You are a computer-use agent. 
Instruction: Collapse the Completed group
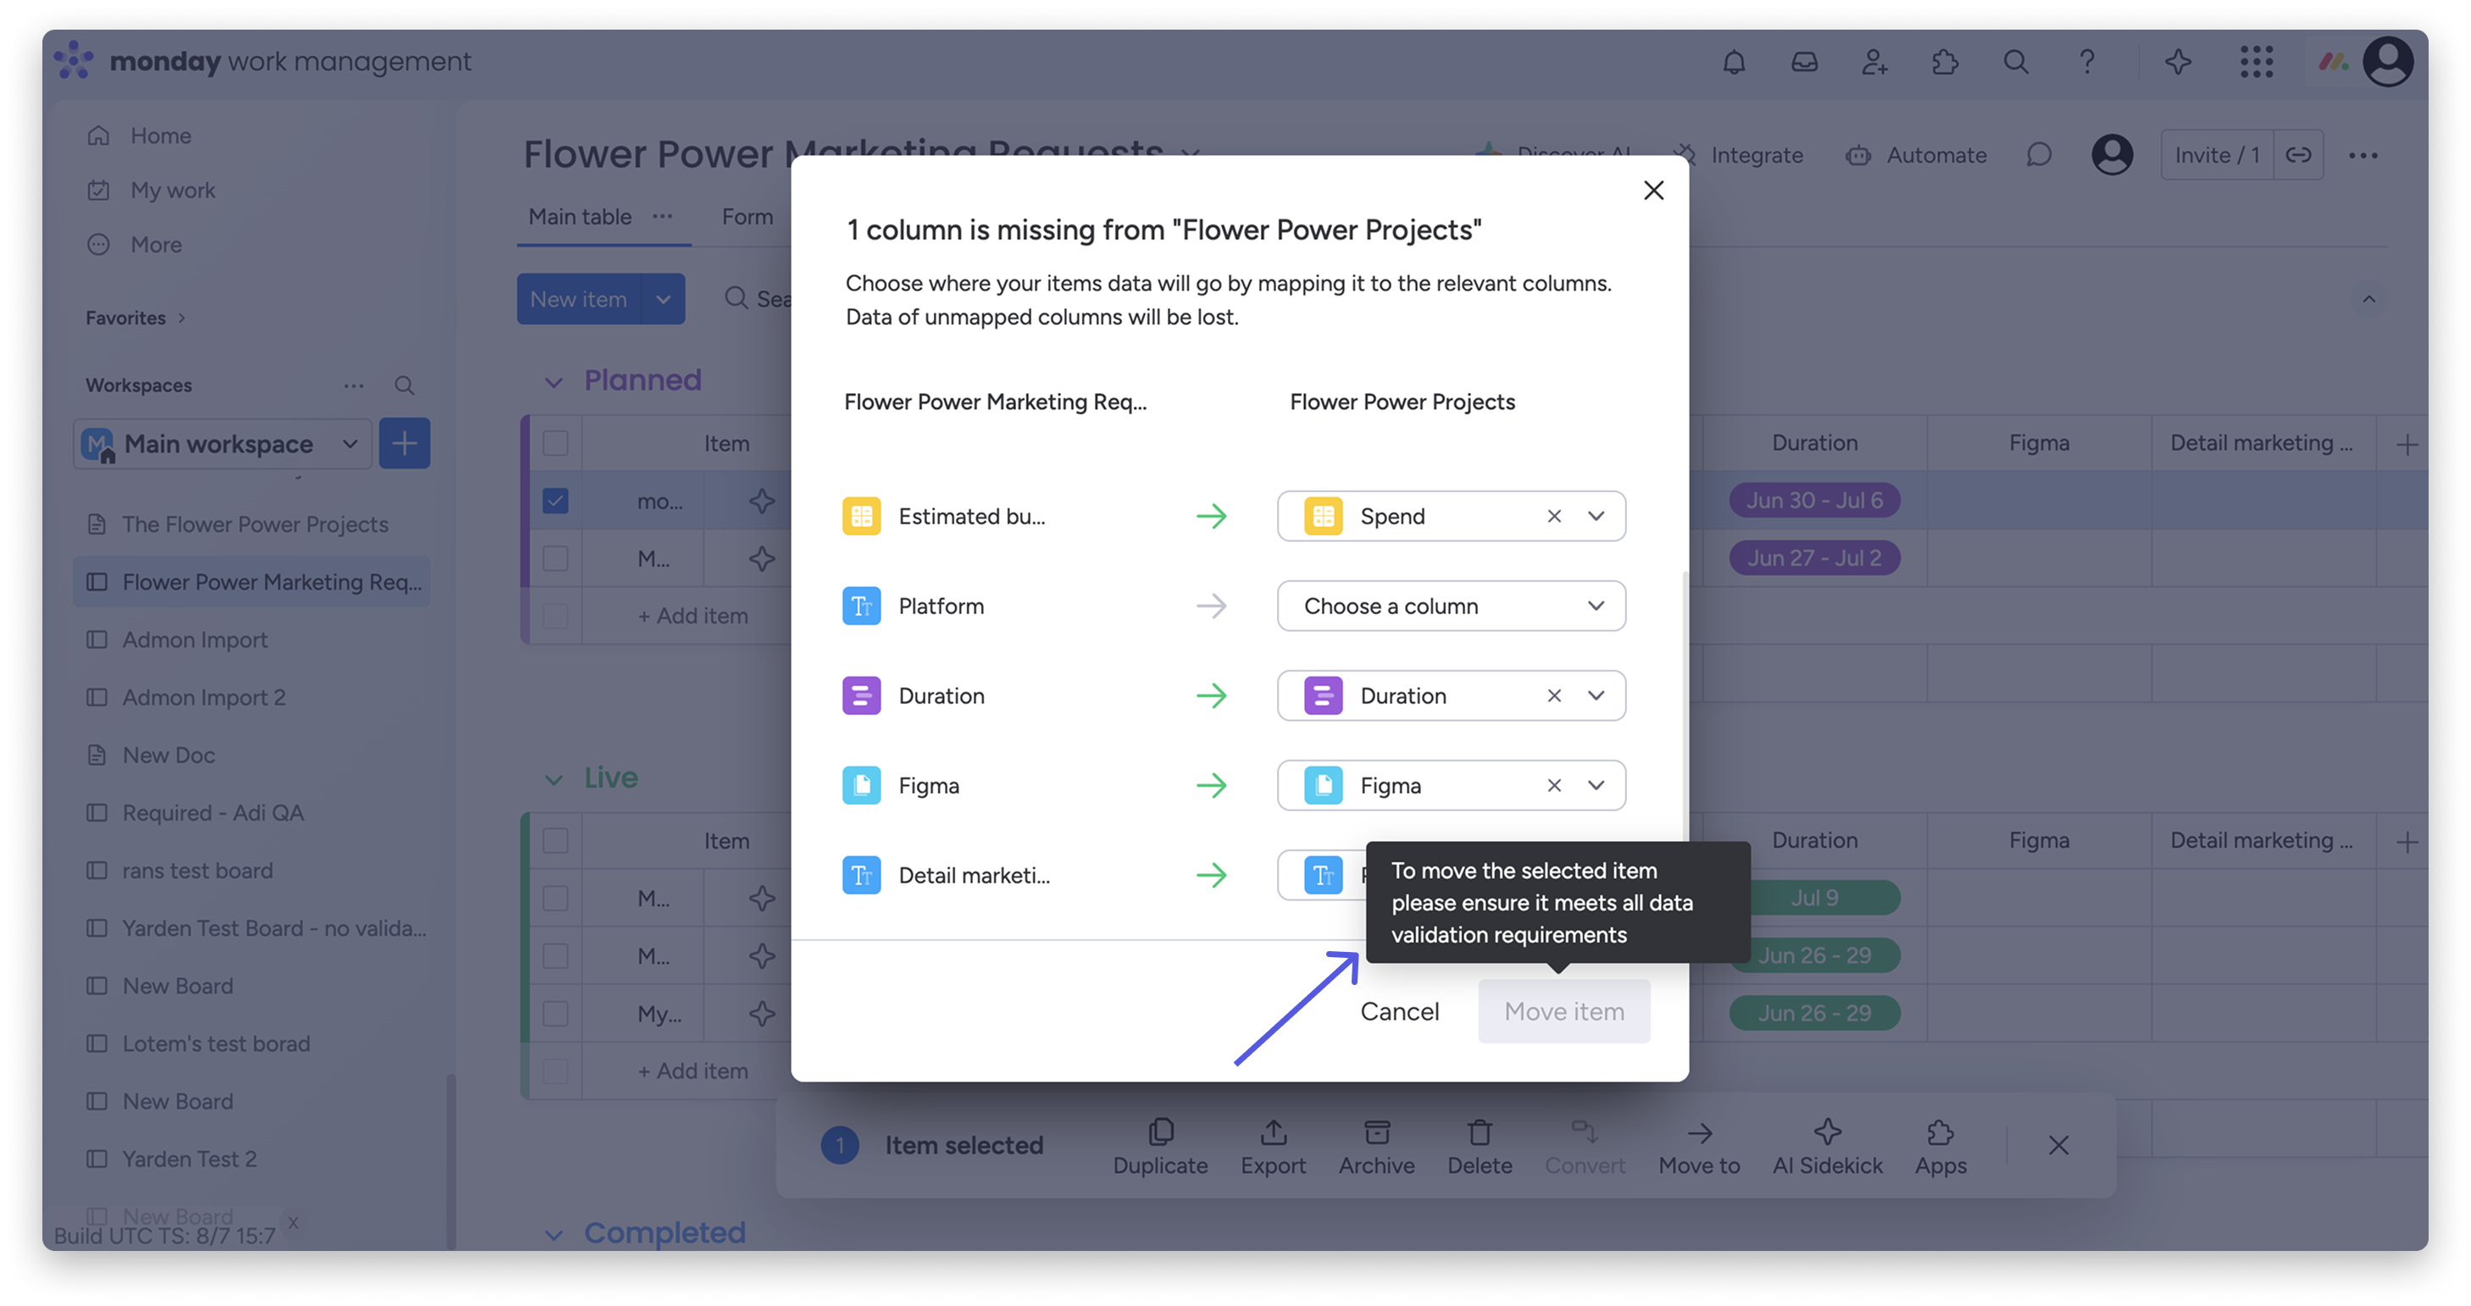coord(553,1235)
